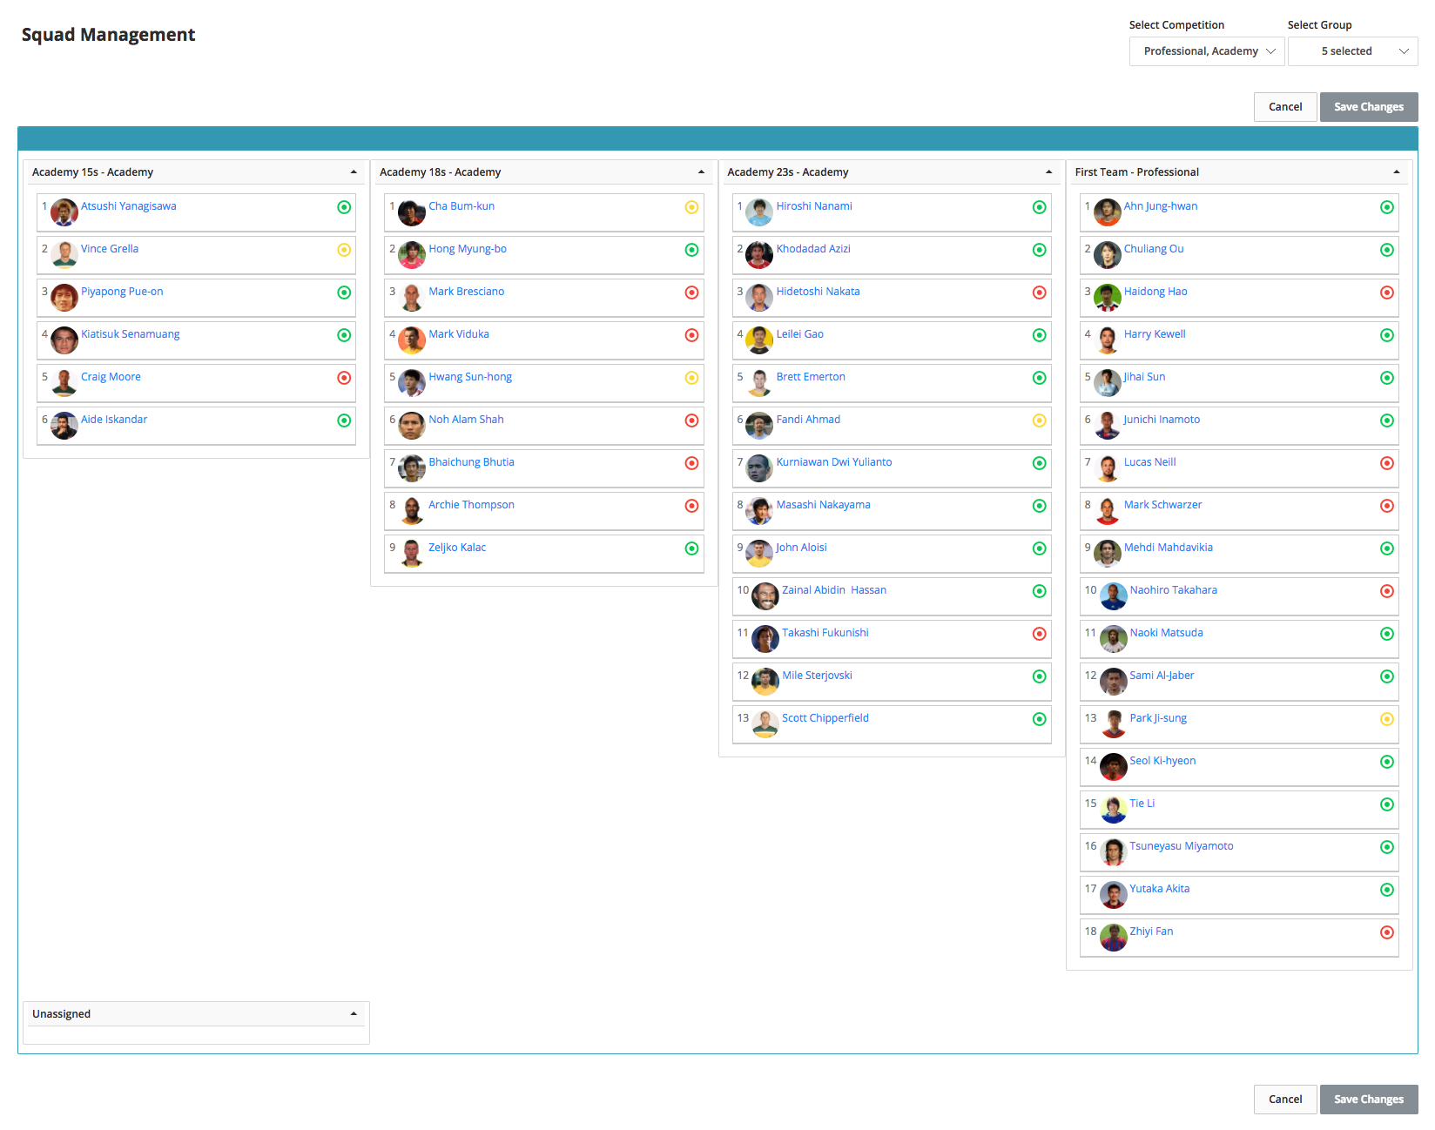Viewport: 1435px width, 1130px height.
Task: Open Khodadad Azizi player link
Action: point(813,249)
